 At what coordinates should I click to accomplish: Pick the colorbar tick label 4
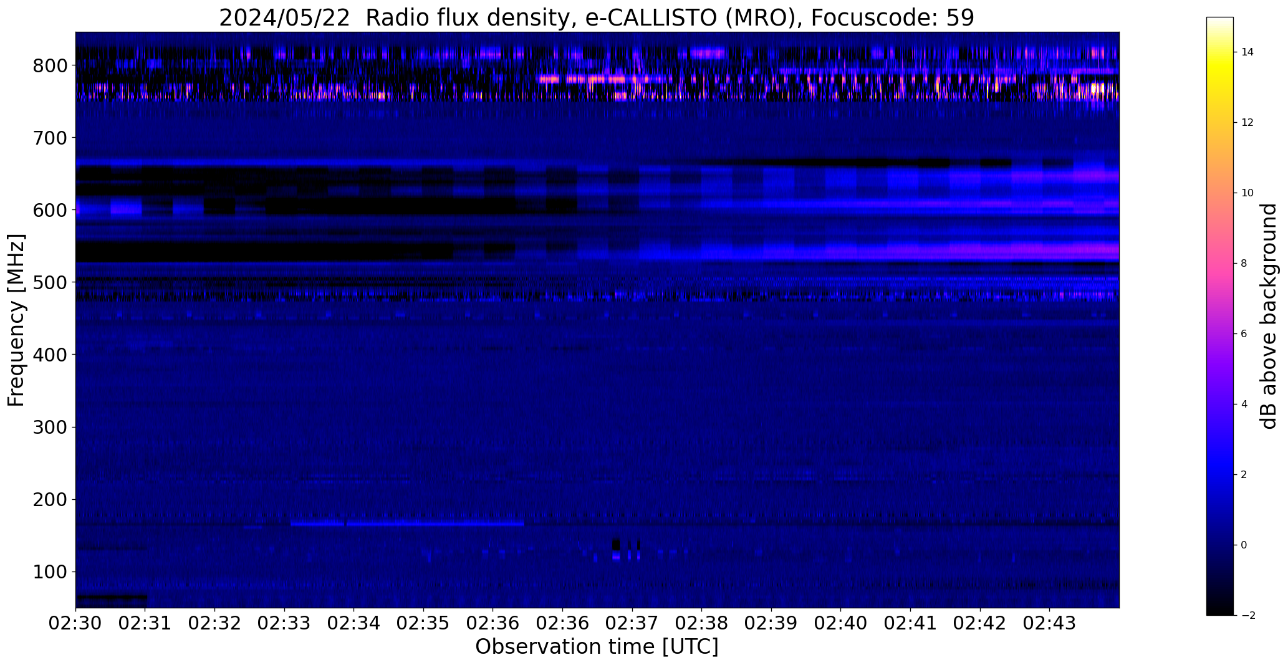tap(1244, 404)
